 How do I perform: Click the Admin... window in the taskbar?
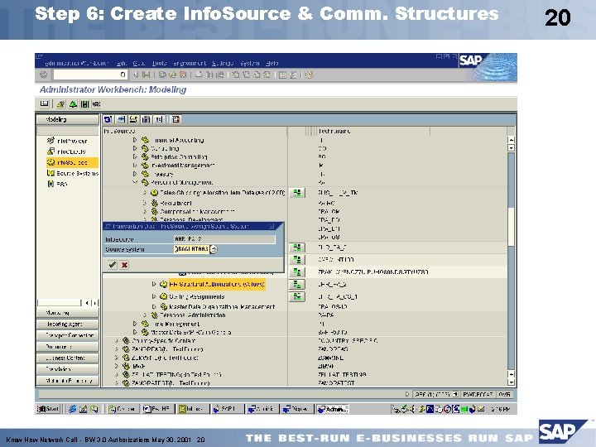click(x=333, y=409)
